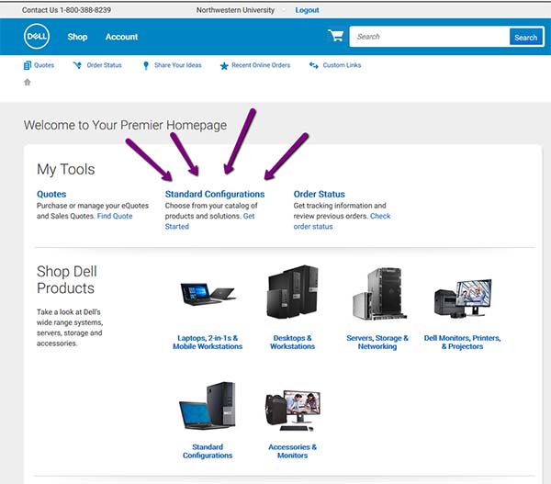The width and height of the screenshot is (551, 484).
Task: Click the backpack and monitor accessories image
Action: [292, 411]
